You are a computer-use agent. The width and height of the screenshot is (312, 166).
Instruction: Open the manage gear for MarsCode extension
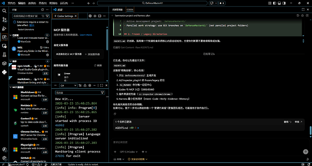[x=47, y=41]
